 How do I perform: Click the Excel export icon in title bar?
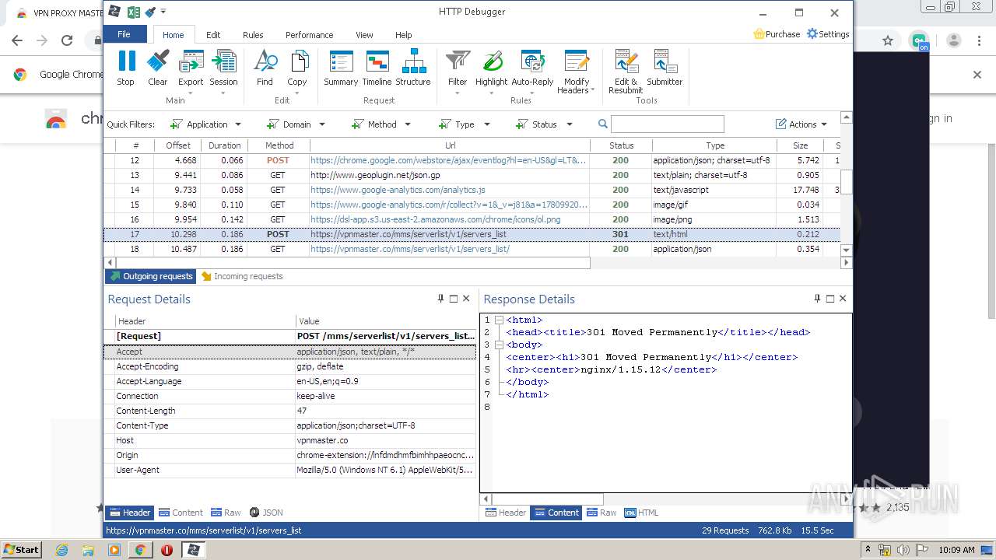click(x=133, y=12)
